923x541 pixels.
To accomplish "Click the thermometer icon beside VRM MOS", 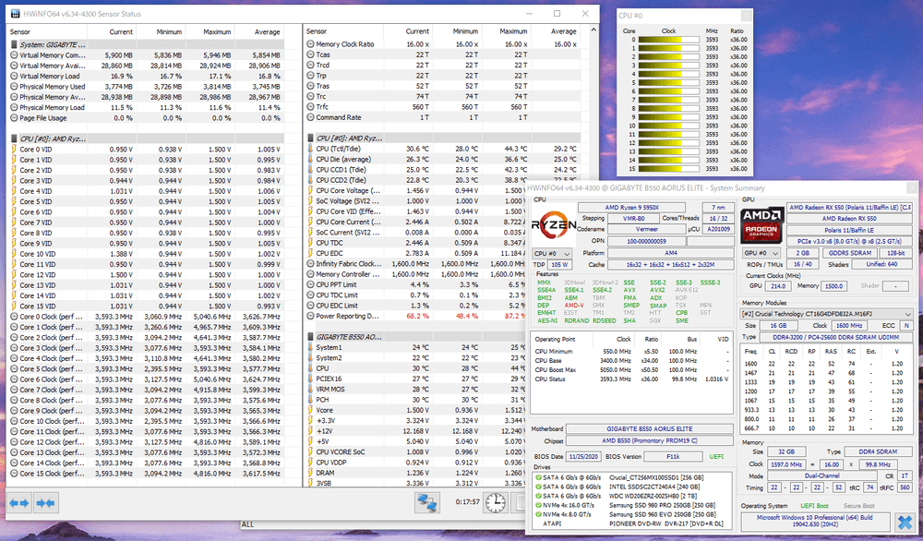I will pos(310,389).
